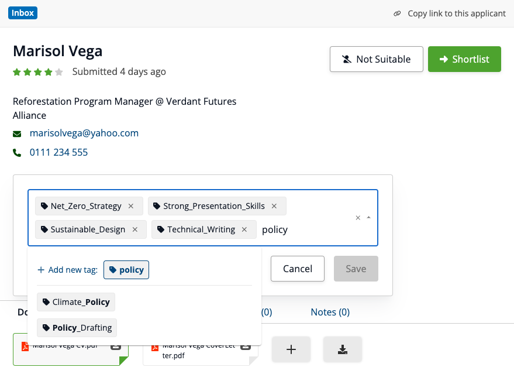The width and height of the screenshot is (514, 374).
Task: Set rating to five stars
Action: click(59, 72)
